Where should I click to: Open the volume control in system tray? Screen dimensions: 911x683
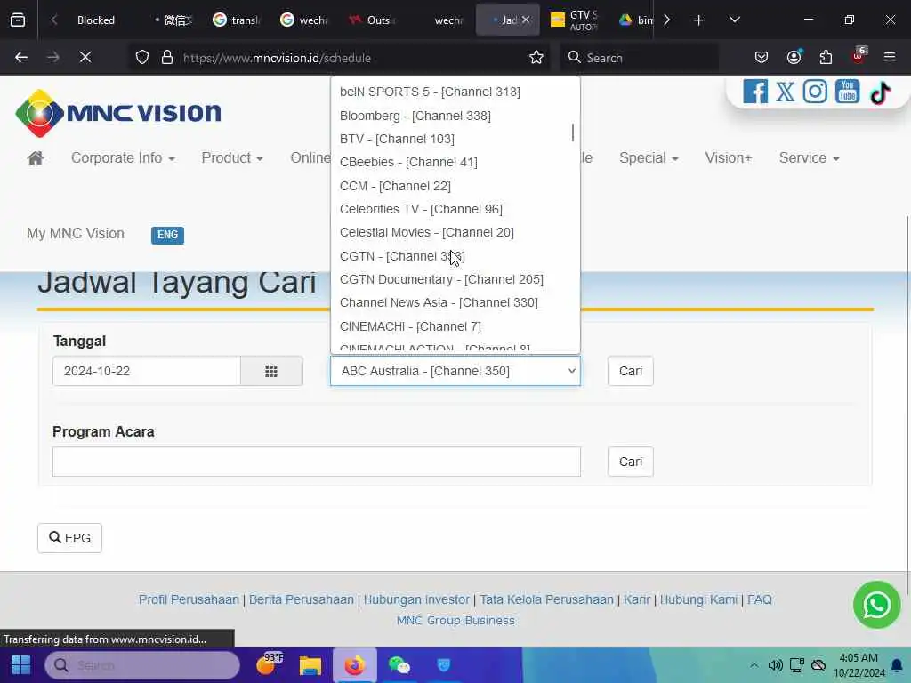pos(775,665)
